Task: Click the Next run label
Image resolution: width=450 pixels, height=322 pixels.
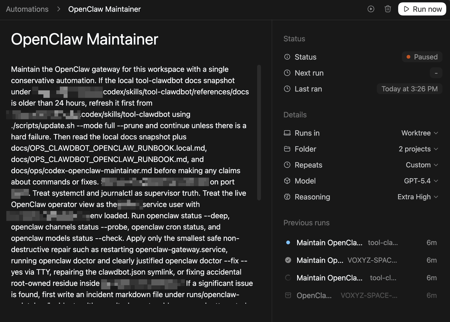Action: click(x=309, y=73)
